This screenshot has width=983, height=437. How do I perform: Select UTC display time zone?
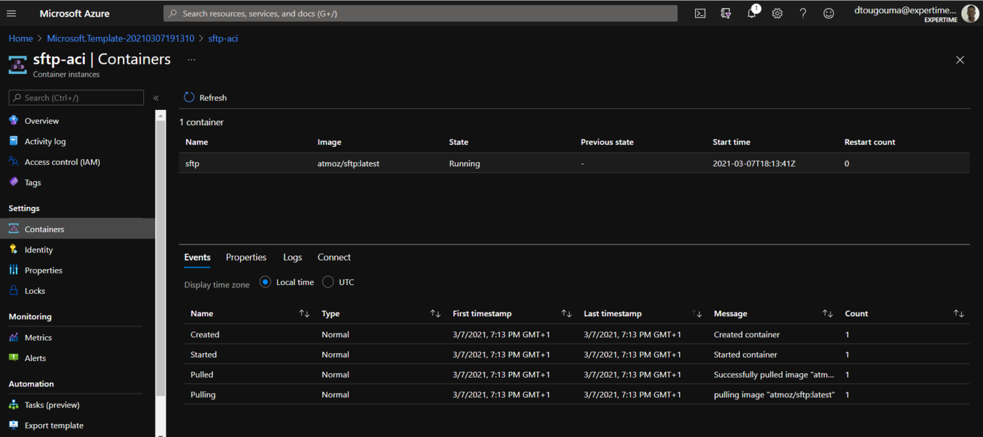[328, 281]
